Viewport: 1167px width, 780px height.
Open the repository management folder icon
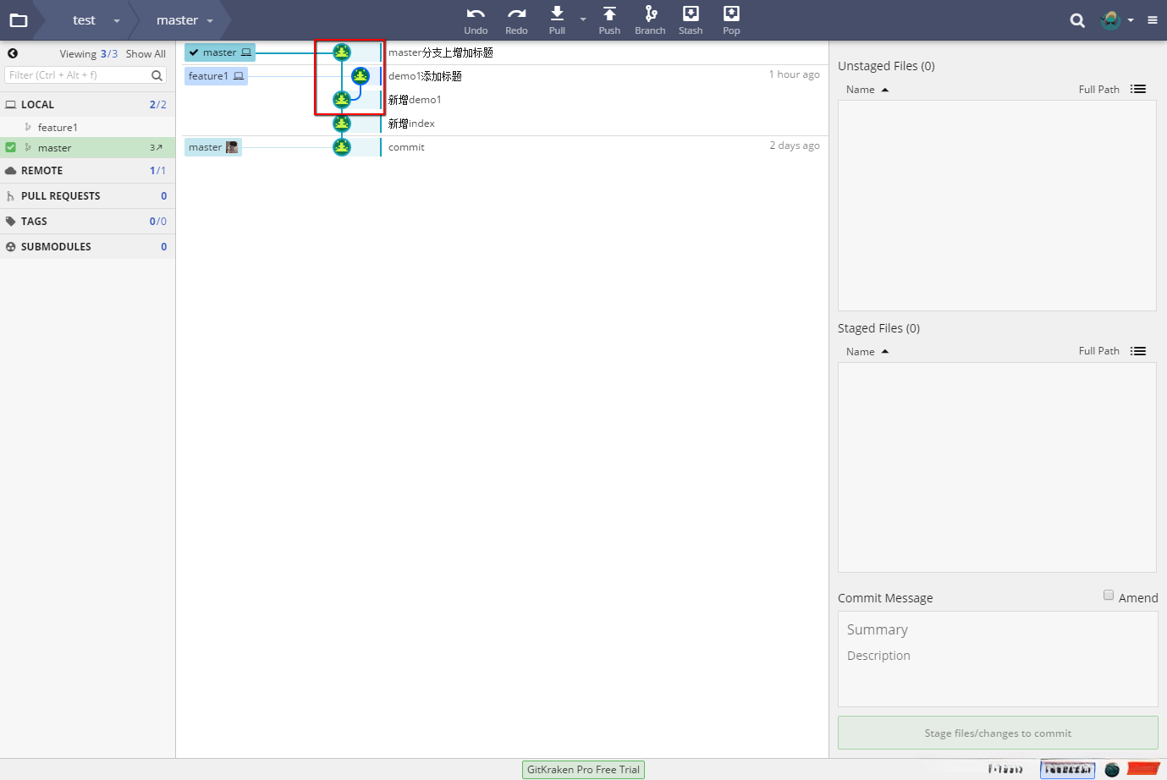click(19, 20)
